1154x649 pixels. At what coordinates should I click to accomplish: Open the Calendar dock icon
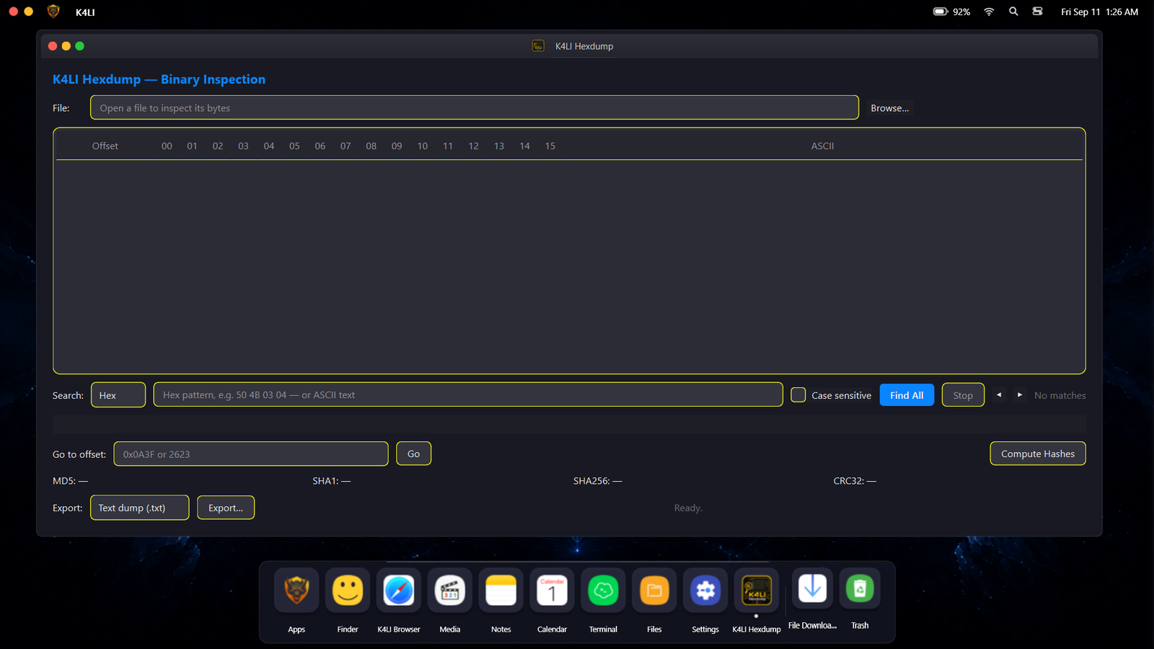[552, 591]
